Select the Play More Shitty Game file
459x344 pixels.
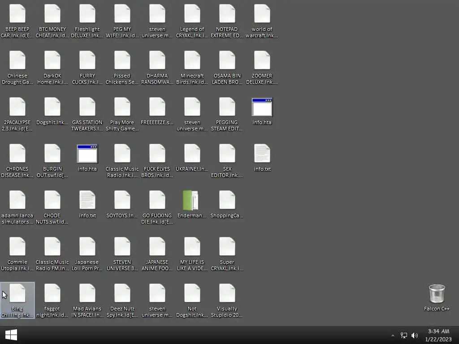[122, 107]
